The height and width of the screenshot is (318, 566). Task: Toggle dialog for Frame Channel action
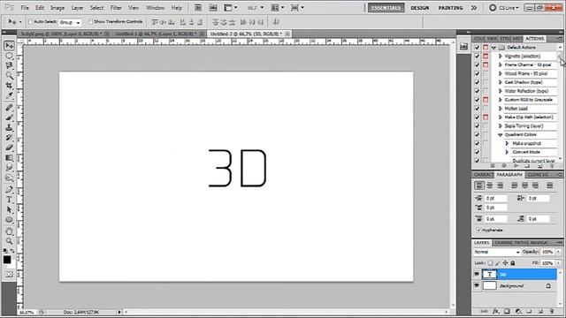point(486,64)
